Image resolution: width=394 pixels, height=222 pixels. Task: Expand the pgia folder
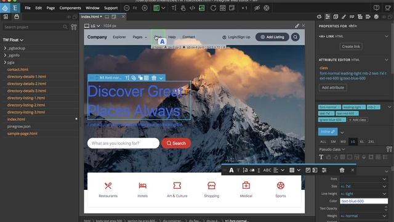click(5, 62)
